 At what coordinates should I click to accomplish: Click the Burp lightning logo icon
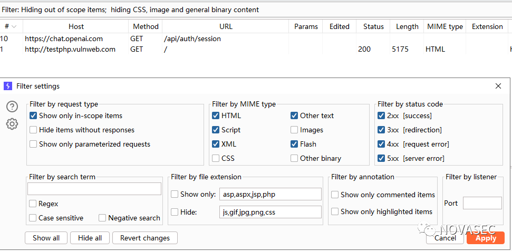8,86
